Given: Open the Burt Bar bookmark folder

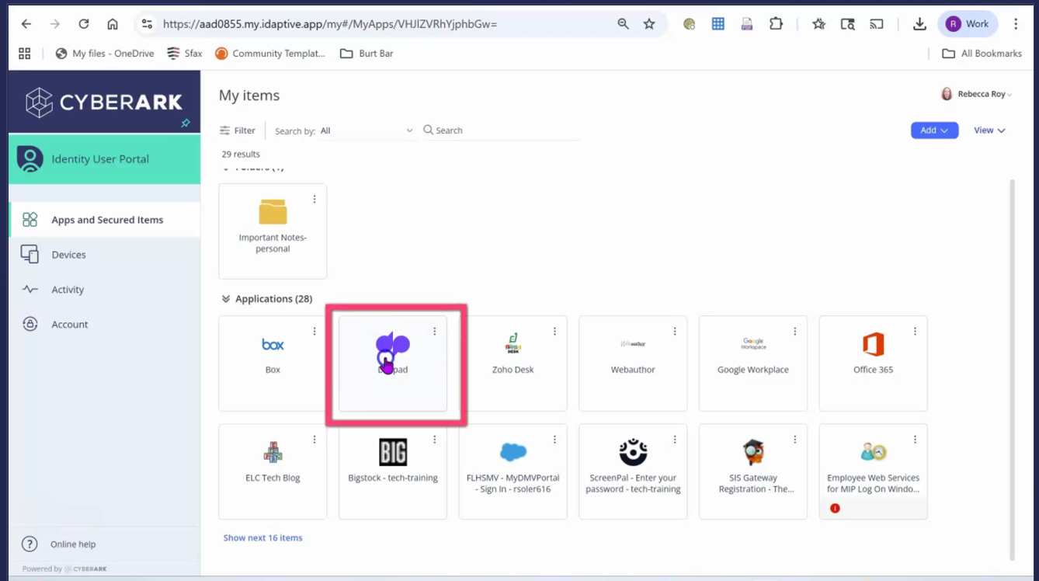Looking at the screenshot, I should (x=367, y=54).
